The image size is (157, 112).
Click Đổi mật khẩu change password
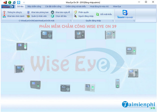coord(104,14)
